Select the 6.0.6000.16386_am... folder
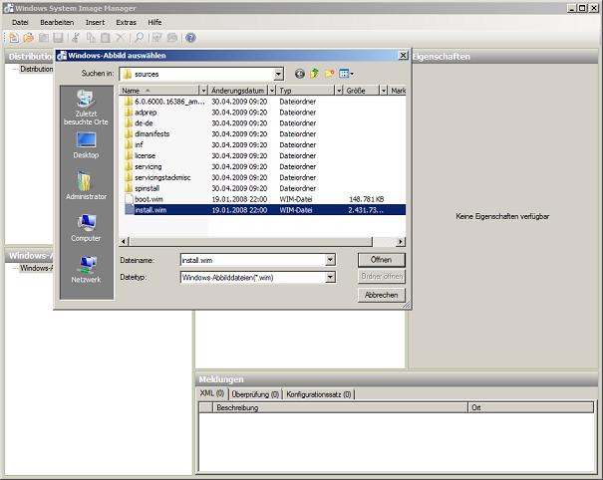 point(165,102)
